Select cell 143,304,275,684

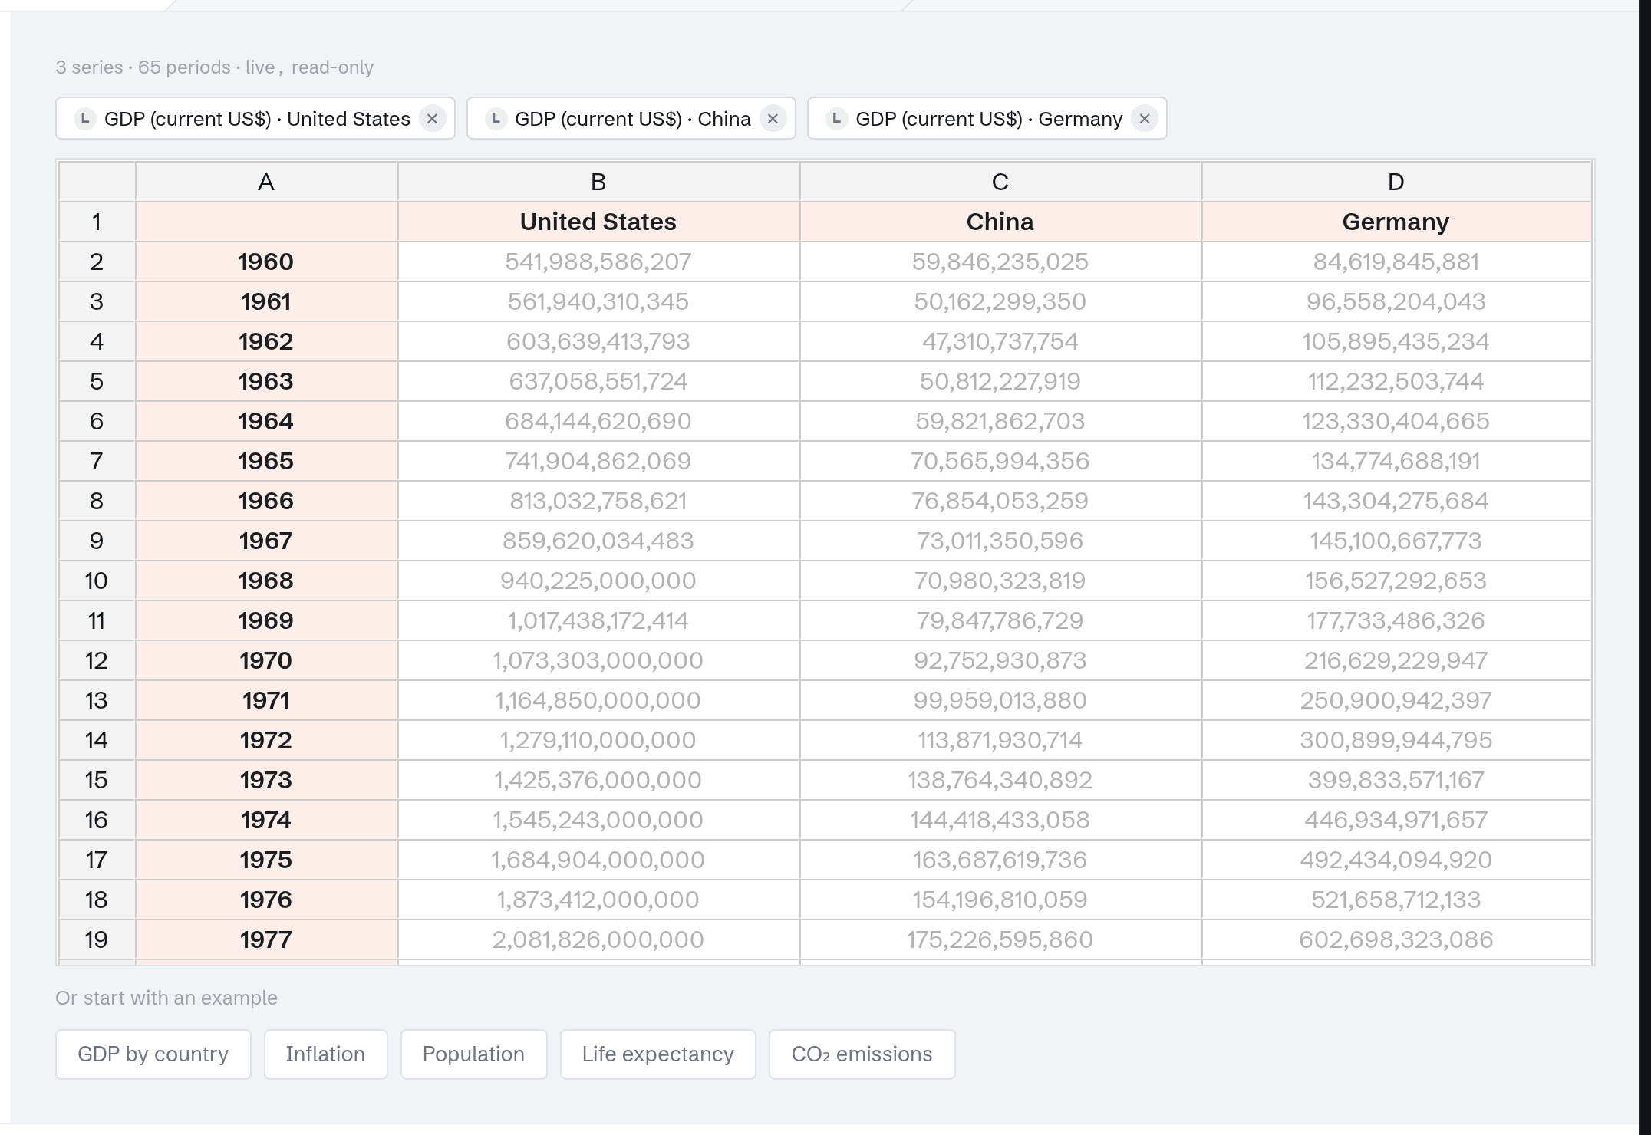tap(1396, 501)
